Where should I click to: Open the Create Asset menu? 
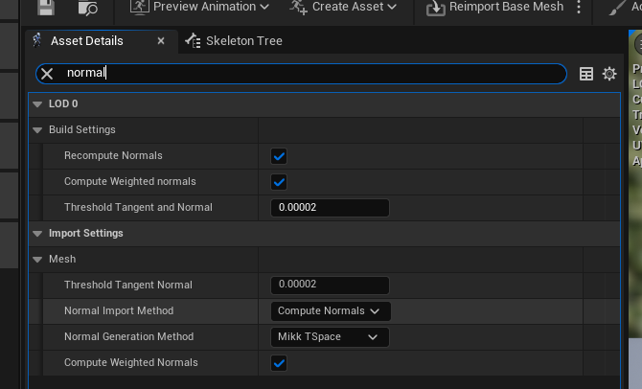(x=342, y=8)
